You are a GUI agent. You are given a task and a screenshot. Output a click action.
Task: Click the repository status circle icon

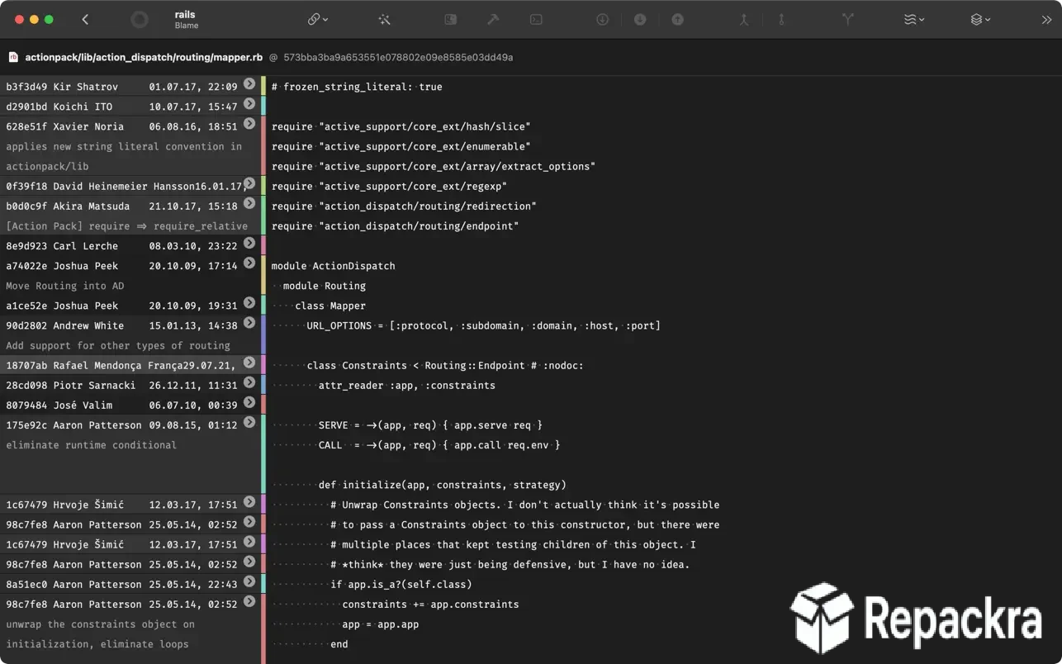[x=140, y=20]
